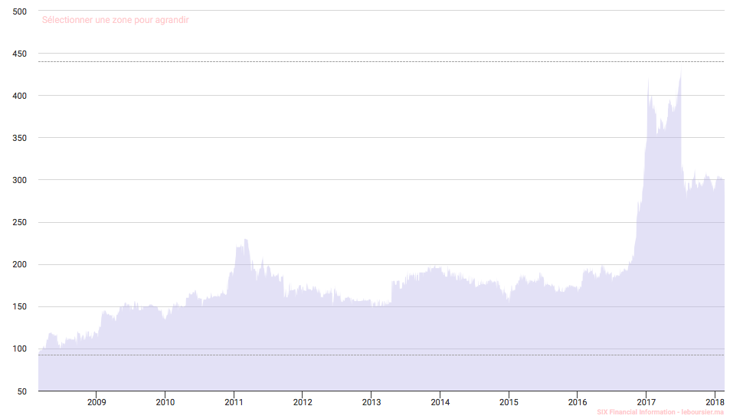
Task: Click the 'Sélectionner une zone pour agrandir' hint text
Action: click(115, 20)
